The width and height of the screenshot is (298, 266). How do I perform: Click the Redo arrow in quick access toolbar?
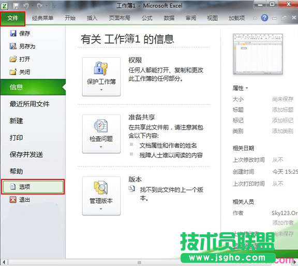coord(39,6)
